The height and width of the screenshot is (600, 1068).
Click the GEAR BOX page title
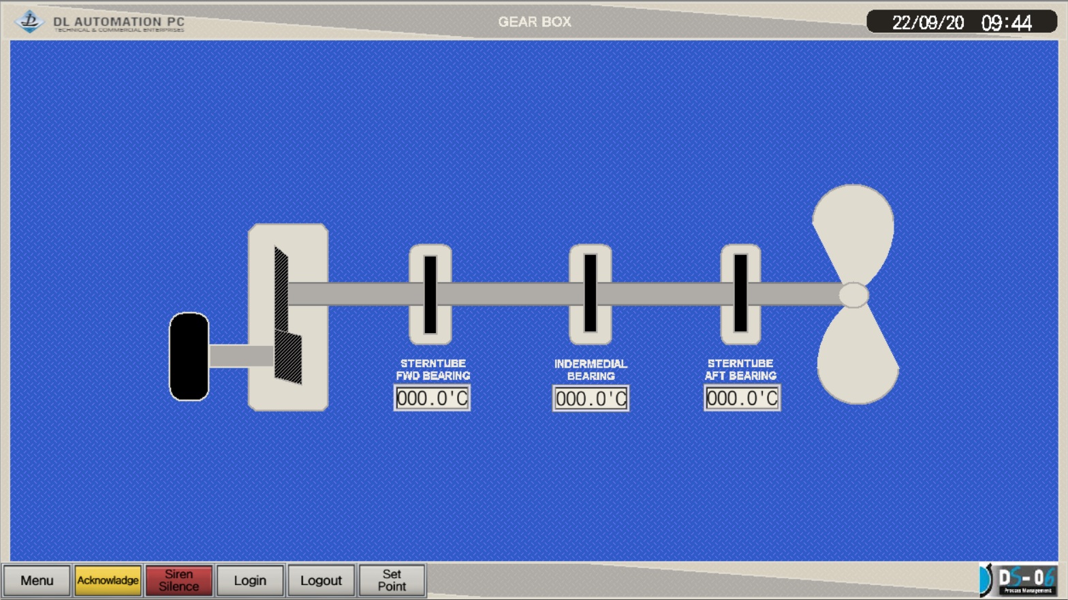[534, 22]
